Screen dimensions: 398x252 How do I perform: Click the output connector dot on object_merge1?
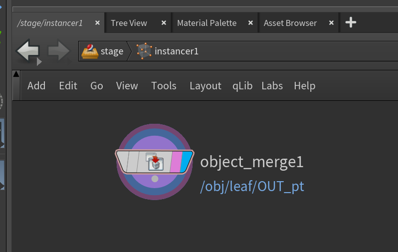[155, 179]
